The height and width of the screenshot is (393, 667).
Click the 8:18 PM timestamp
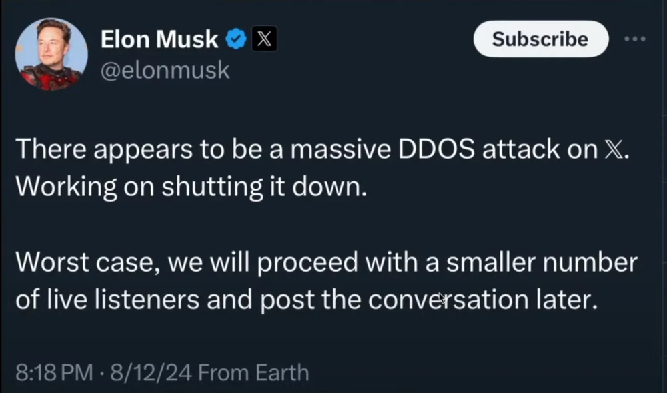click(53, 372)
